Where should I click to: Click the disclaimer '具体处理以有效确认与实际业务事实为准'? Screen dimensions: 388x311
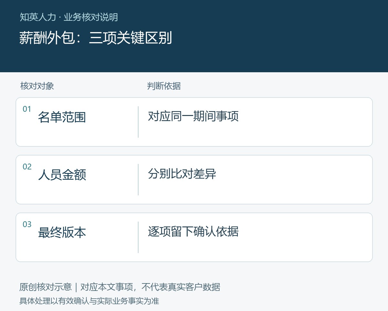(x=89, y=301)
